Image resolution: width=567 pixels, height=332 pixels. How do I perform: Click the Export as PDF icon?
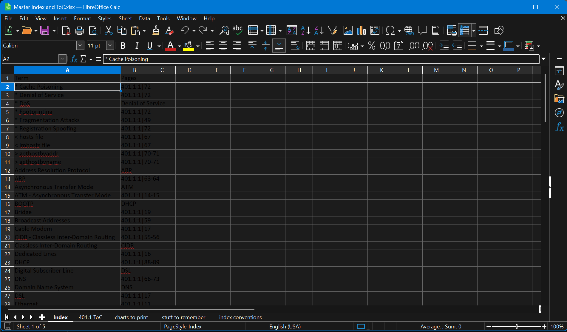(x=66, y=30)
